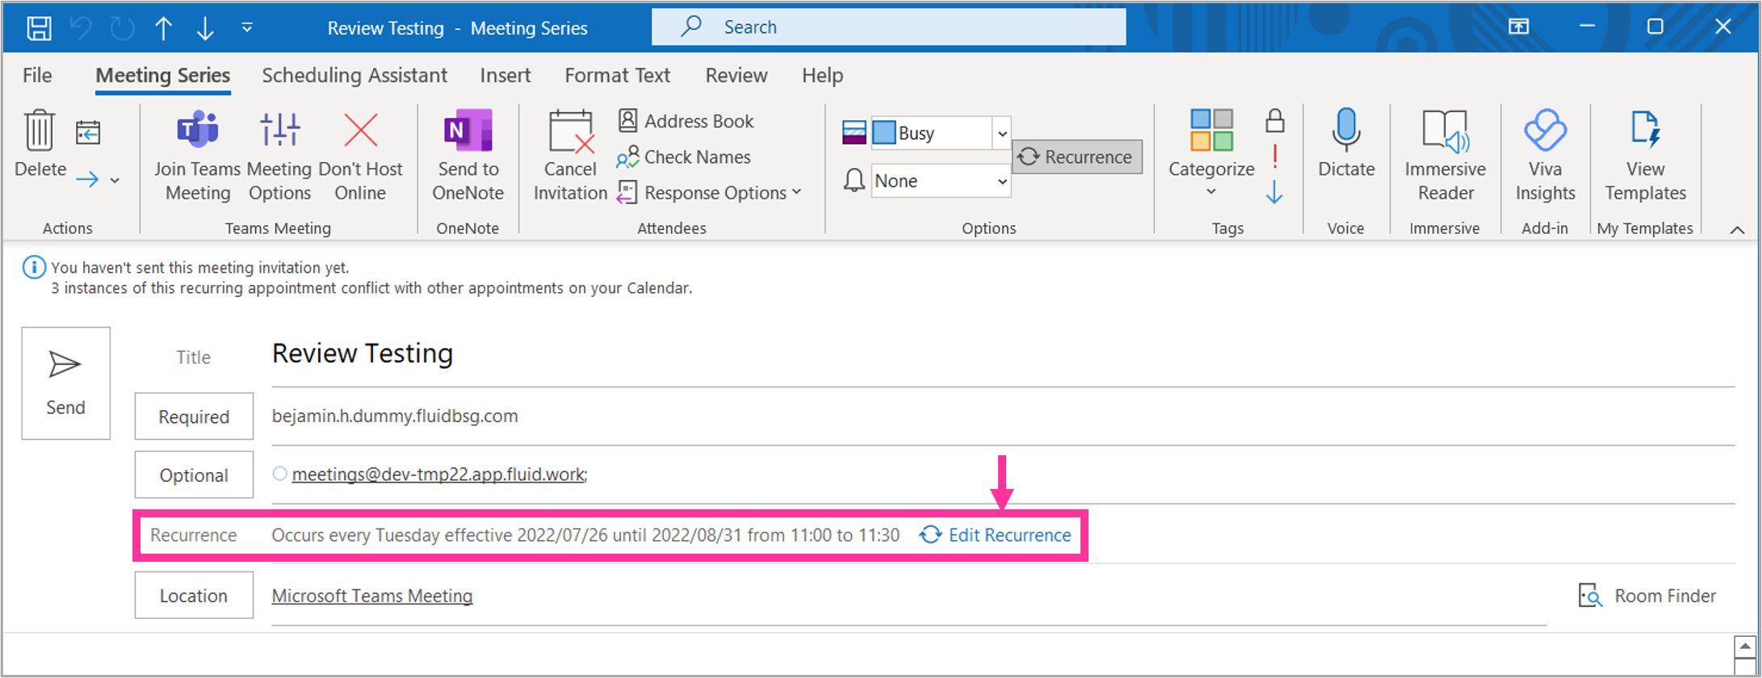Go to next item with down arrow
The width and height of the screenshot is (1762, 678).
click(x=205, y=28)
